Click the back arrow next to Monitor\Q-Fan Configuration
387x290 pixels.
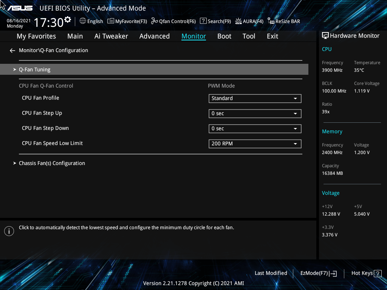pyautogui.click(x=12, y=51)
